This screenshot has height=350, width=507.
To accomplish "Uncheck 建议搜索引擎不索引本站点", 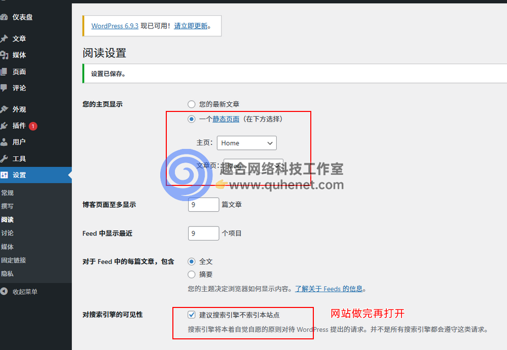I will pos(192,315).
